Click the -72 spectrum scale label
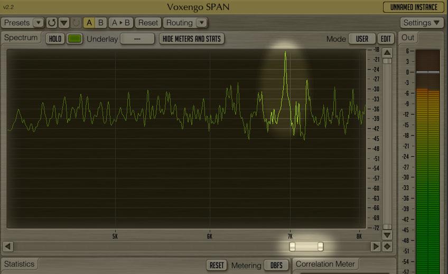The width and height of the screenshot is (448, 274). point(377,228)
